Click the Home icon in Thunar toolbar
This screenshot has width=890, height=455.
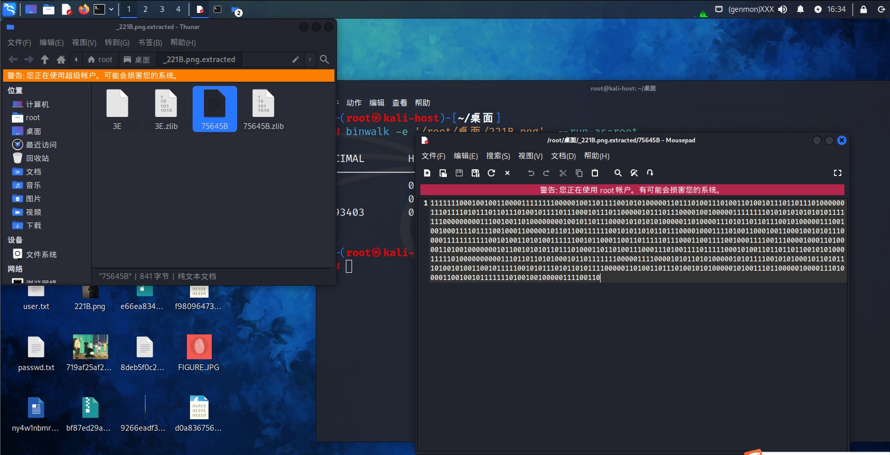61,60
